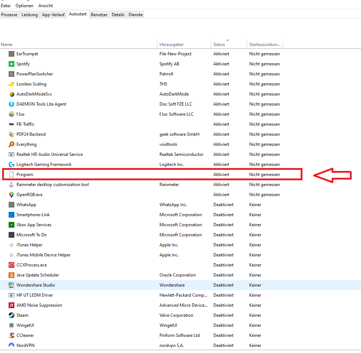The height and width of the screenshot is (353, 361).
Task: Click the Xbox App Services icon
Action: (x=11, y=225)
